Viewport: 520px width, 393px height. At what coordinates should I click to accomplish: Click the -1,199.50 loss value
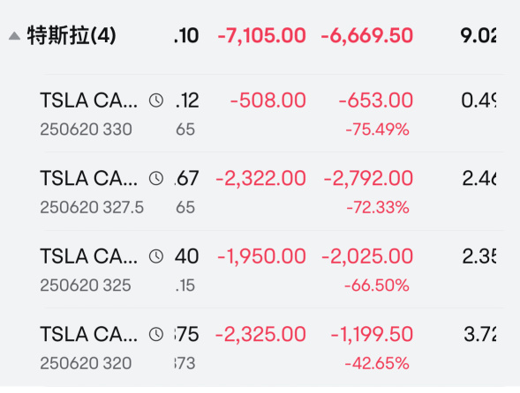pyautogui.click(x=372, y=334)
